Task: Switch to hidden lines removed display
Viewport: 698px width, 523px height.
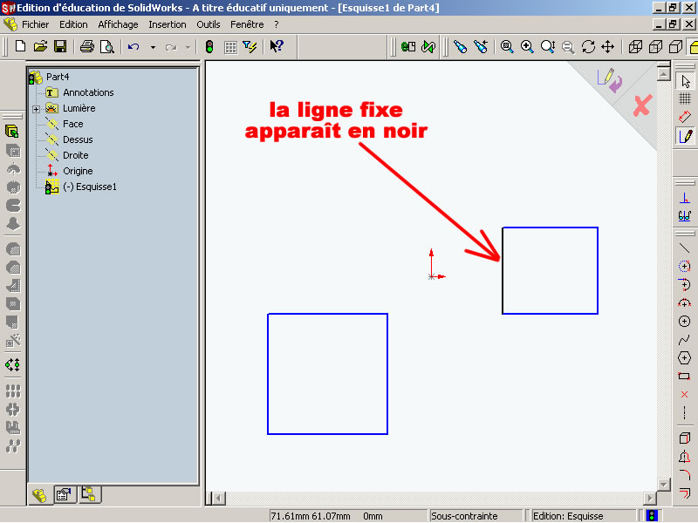Action: [675, 46]
